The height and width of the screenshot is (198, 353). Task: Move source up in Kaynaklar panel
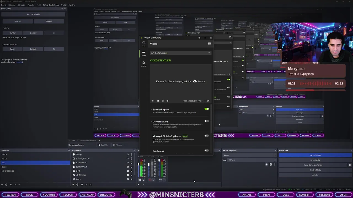coord(86,185)
